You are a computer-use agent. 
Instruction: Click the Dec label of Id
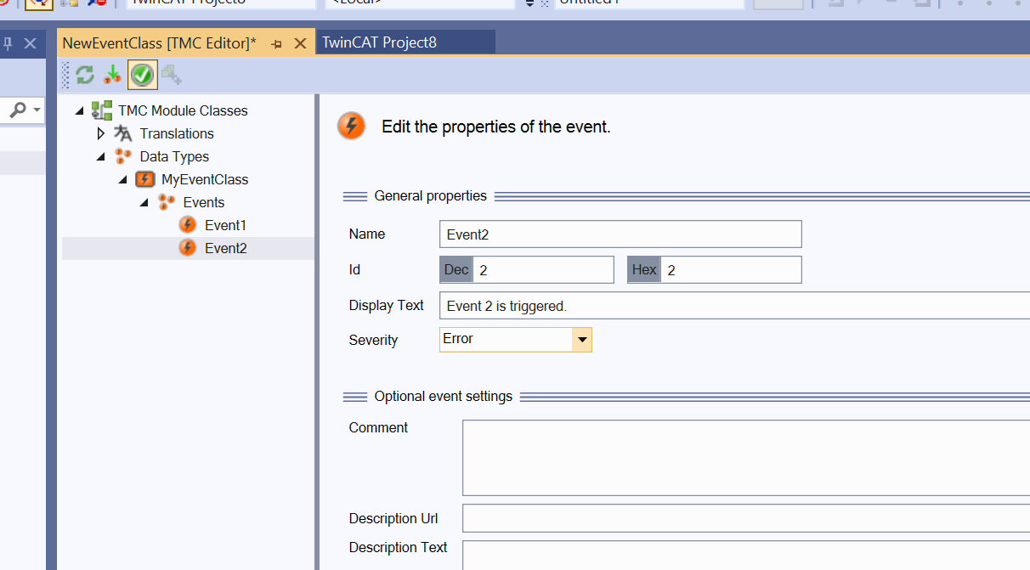coord(456,270)
